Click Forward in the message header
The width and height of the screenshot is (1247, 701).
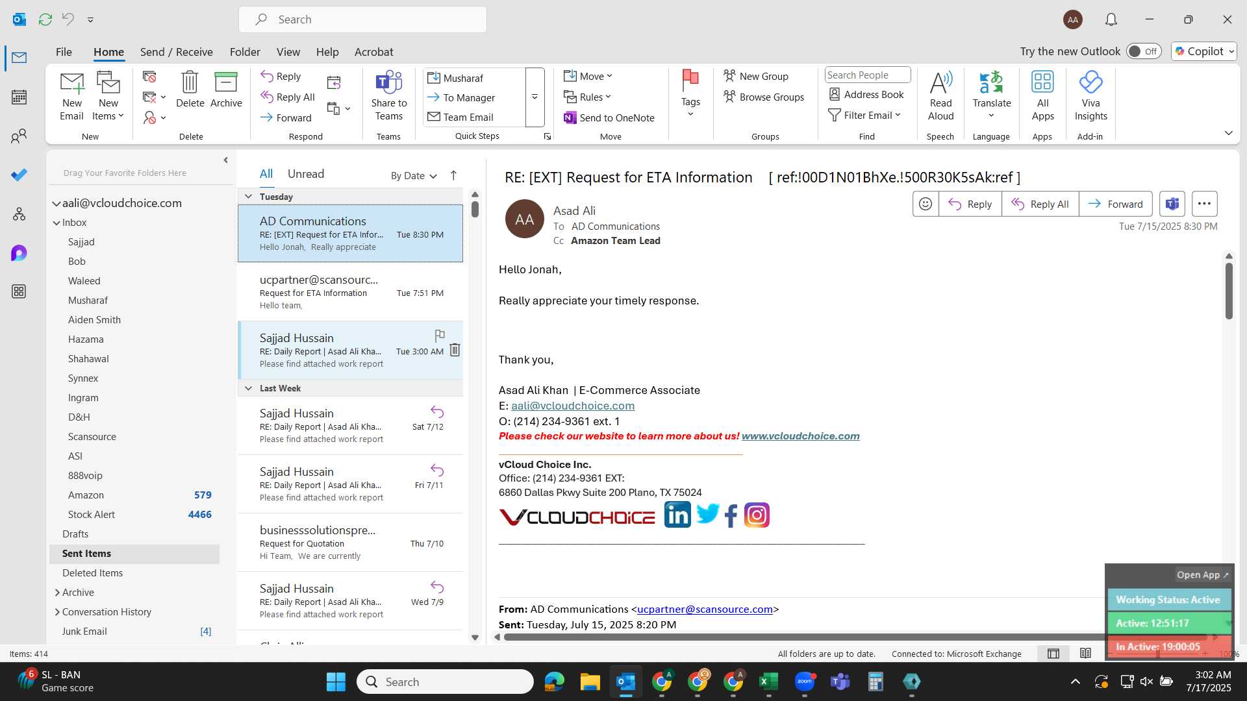click(x=1115, y=204)
